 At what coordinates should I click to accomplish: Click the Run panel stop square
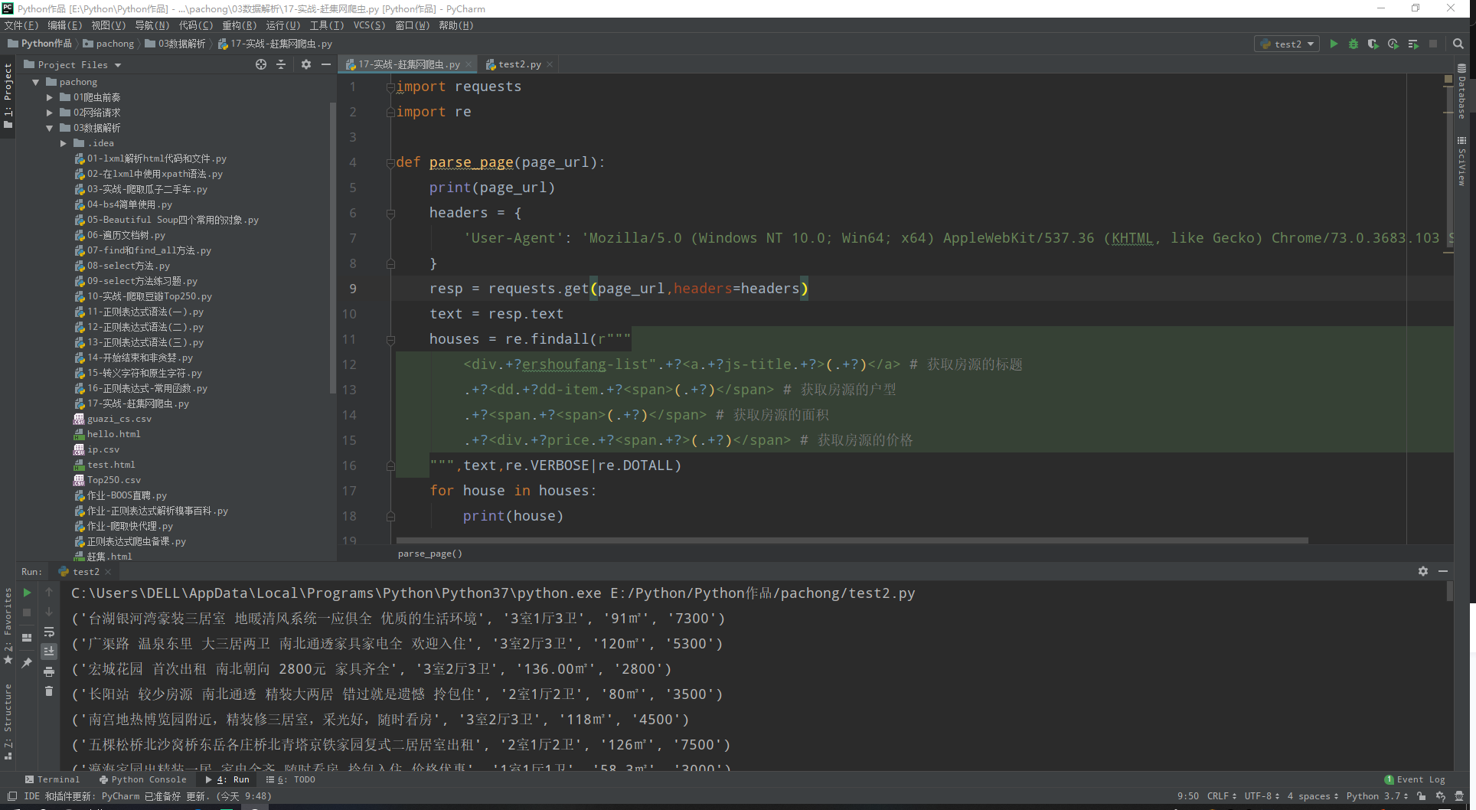point(27,612)
